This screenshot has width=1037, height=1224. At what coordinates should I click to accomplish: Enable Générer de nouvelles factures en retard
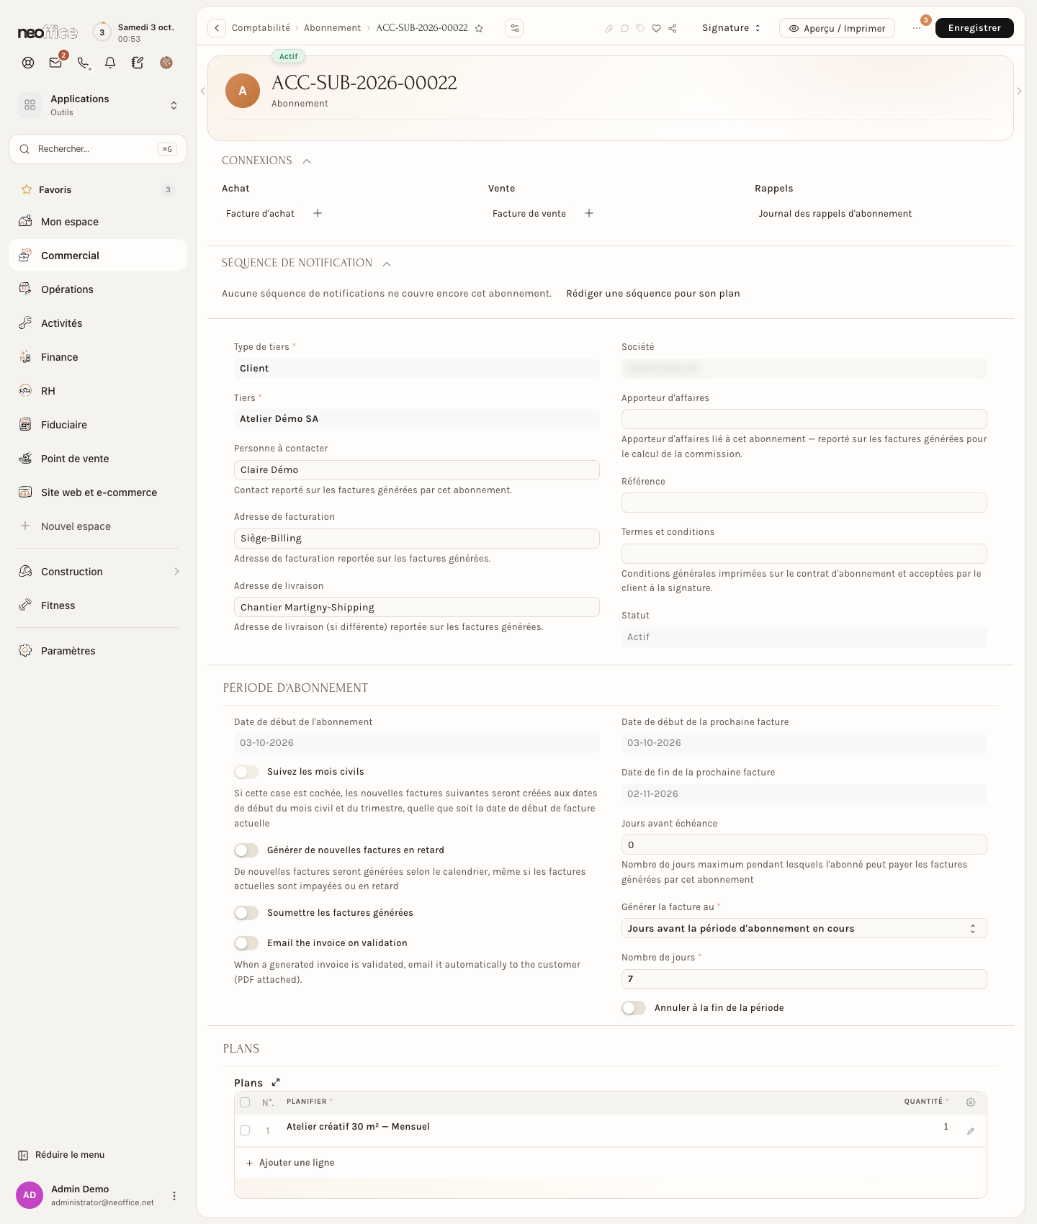[x=246, y=850]
